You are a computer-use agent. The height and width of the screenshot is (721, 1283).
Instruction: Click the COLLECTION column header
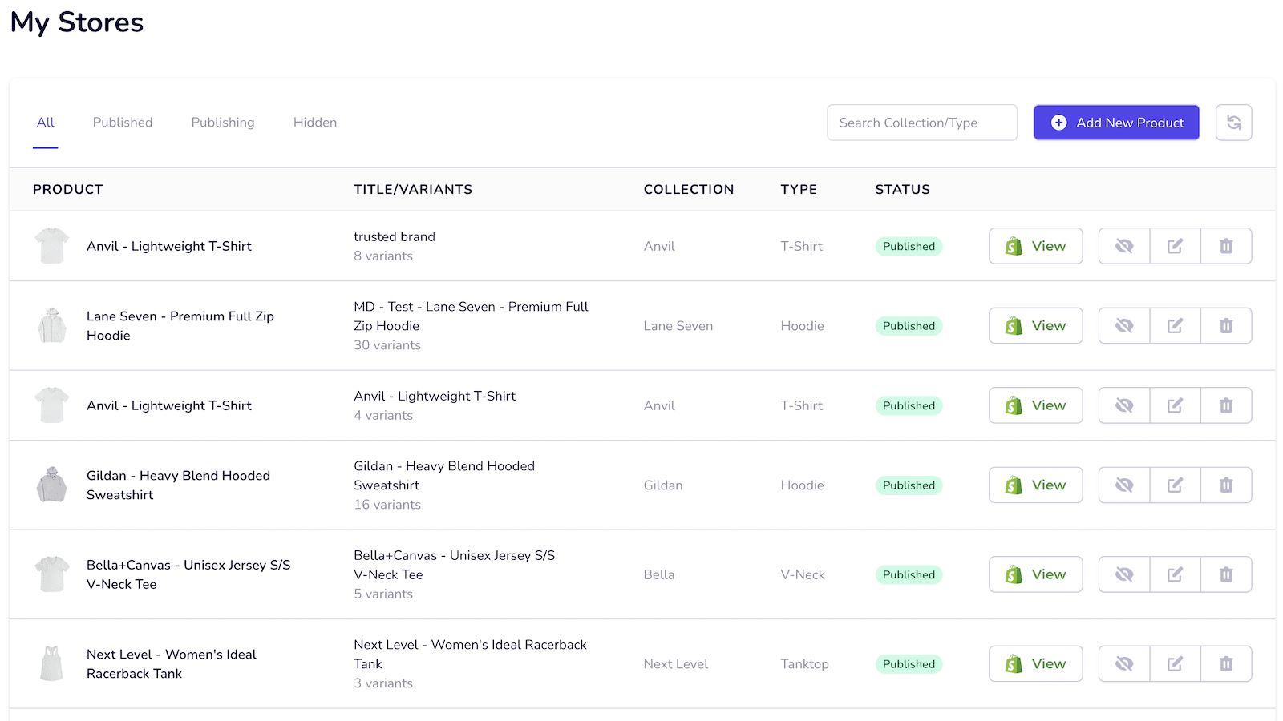tap(688, 189)
